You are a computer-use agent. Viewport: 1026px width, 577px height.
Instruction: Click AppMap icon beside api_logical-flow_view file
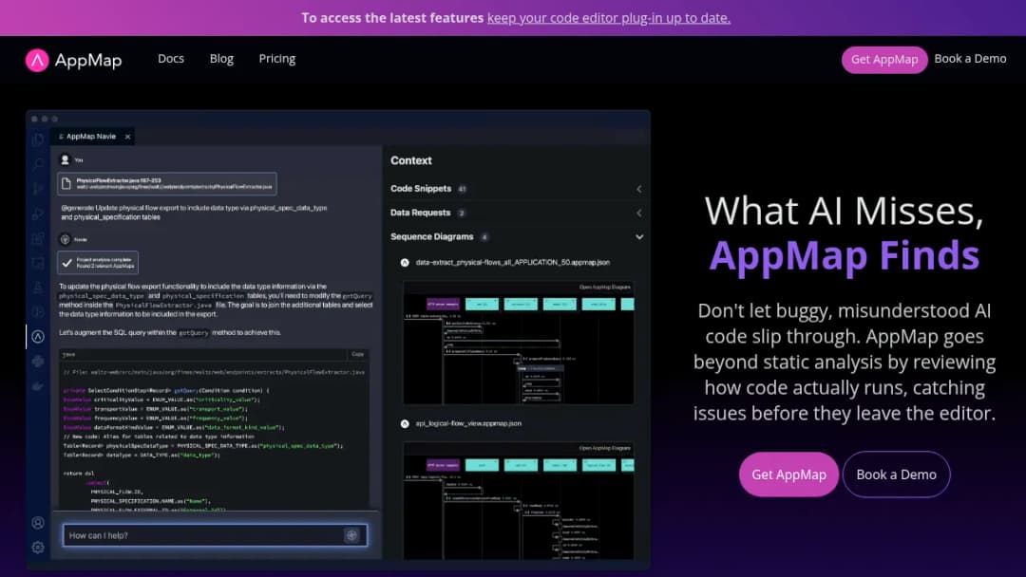(x=405, y=423)
